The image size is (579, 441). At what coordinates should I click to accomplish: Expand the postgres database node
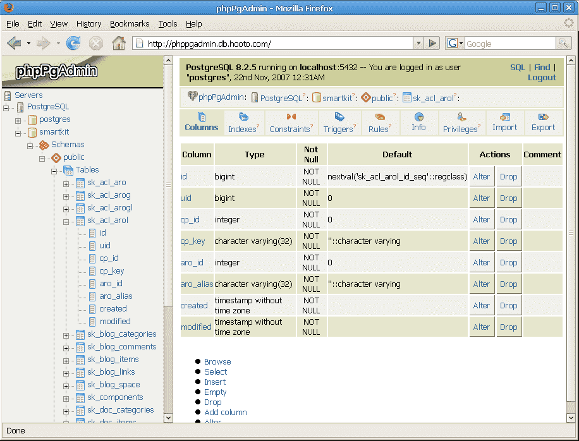click(18, 121)
